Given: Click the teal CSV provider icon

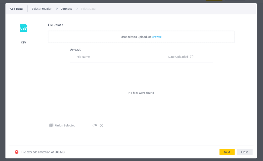Looking at the screenshot, I should (23, 28).
